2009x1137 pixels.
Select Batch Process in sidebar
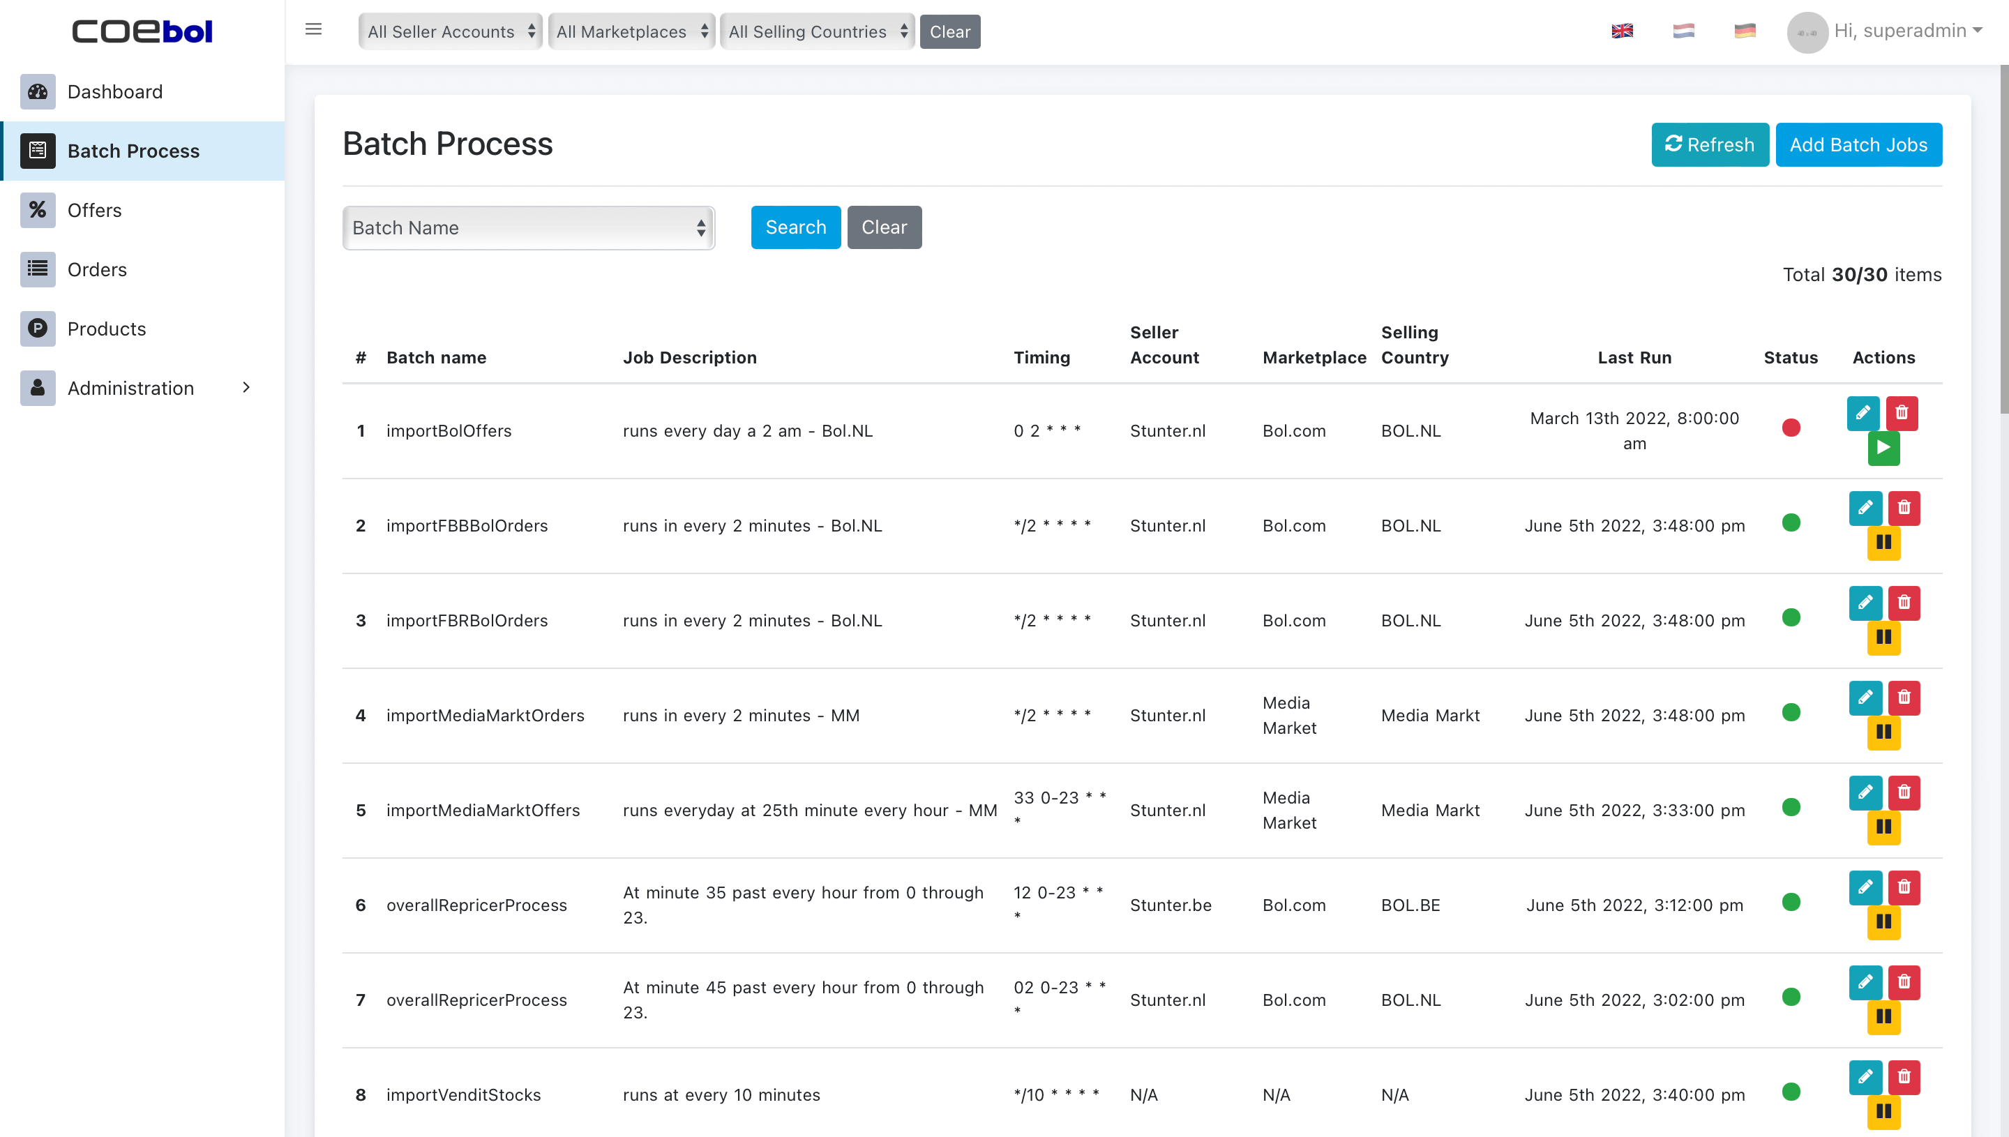[143, 151]
